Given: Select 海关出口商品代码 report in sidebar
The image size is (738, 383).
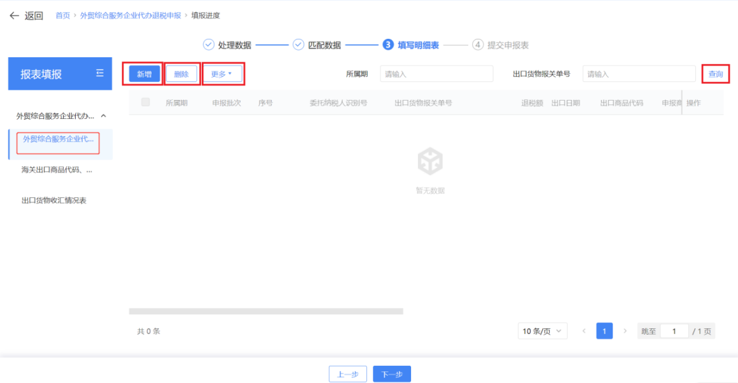Looking at the screenshot, I should [57, 171].
